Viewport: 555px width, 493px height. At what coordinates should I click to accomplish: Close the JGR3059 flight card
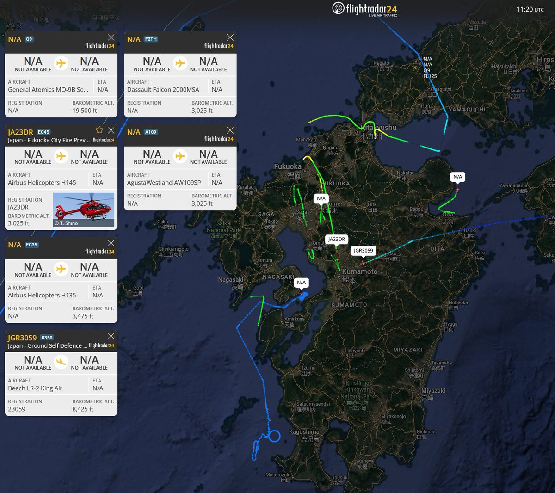pos(111,336)
